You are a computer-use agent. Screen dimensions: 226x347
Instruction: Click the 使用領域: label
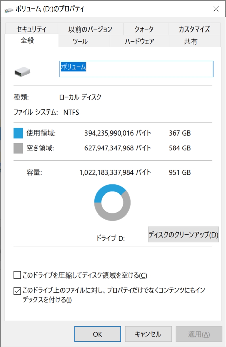(41, 133)
